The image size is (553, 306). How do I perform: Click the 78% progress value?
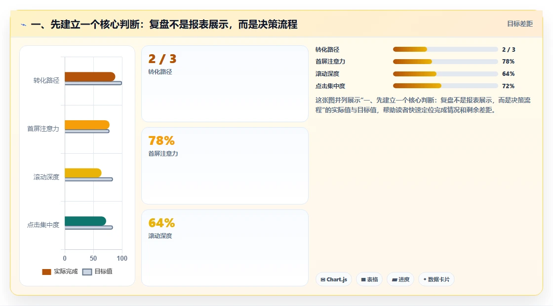(508, 62)
